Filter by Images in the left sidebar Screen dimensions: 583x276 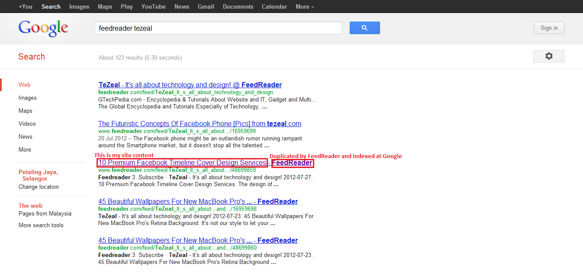coord(28,98)
